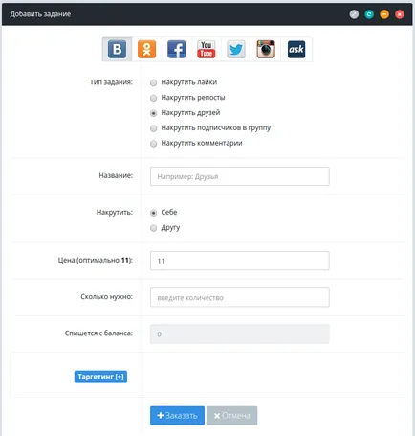Click the disabled Спишется с баланса field
The height and width of the screenshot is (436, 415).
pyautogui.click(x=240, y=333)
